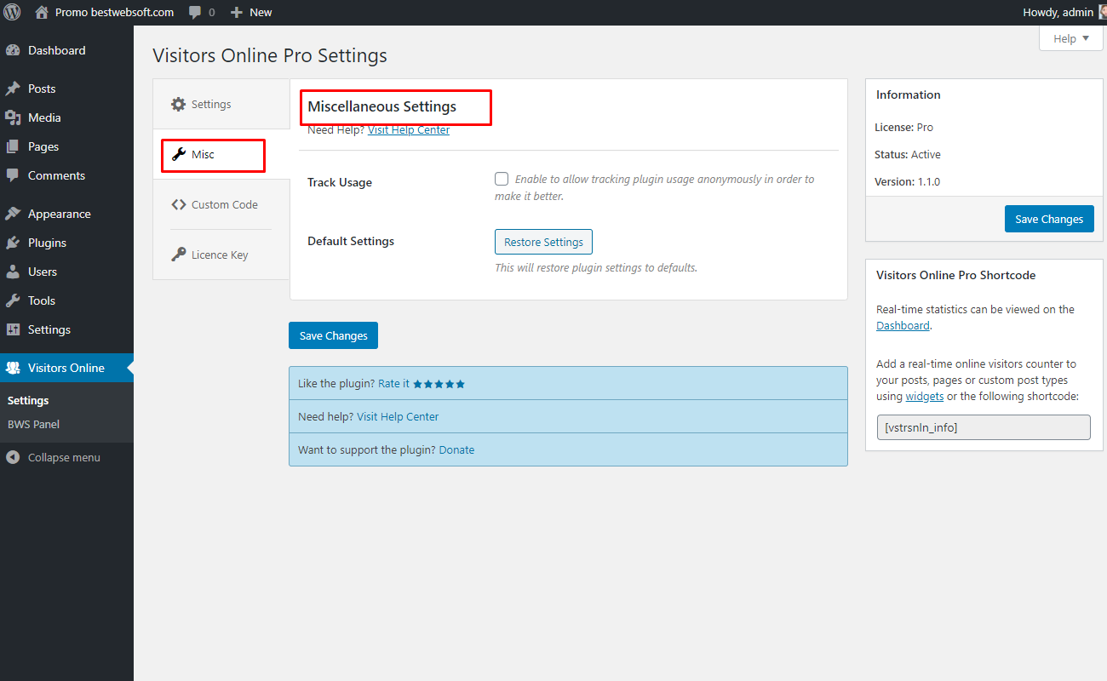Click the Collapse menu arrow icon
The width and height of the screenshot is (1107, 681).
(x=13, y=457)
